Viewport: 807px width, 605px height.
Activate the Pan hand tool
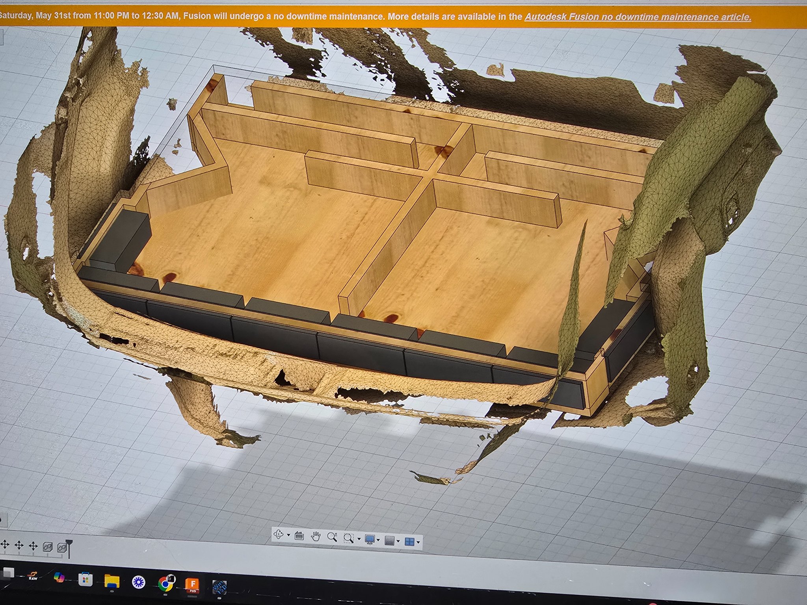coord(316,536)
